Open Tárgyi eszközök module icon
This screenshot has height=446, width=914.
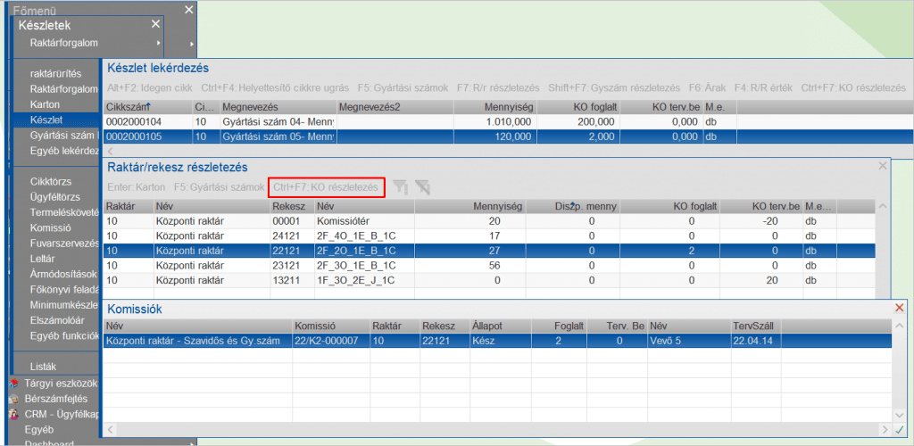click(x=14, y=384)
